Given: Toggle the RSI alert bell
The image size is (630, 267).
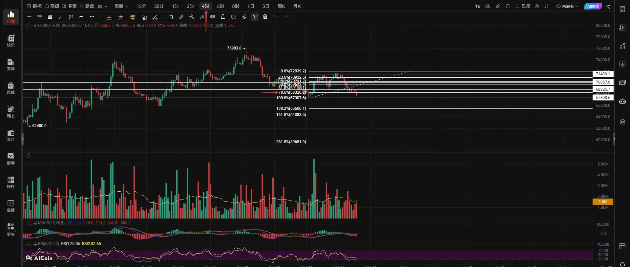Looking at the screenshot, I should point(35,244).
